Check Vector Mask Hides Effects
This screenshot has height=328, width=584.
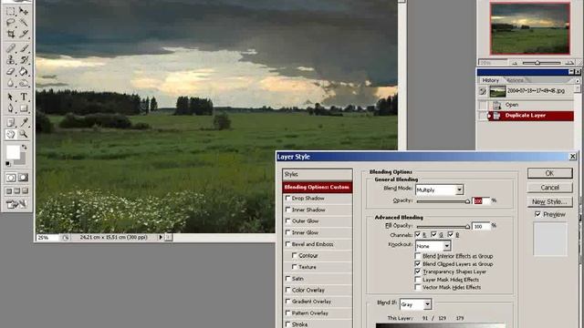pos(418,287)
